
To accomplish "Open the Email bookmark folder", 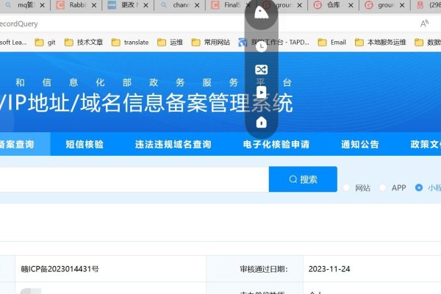I will point(332,43).
